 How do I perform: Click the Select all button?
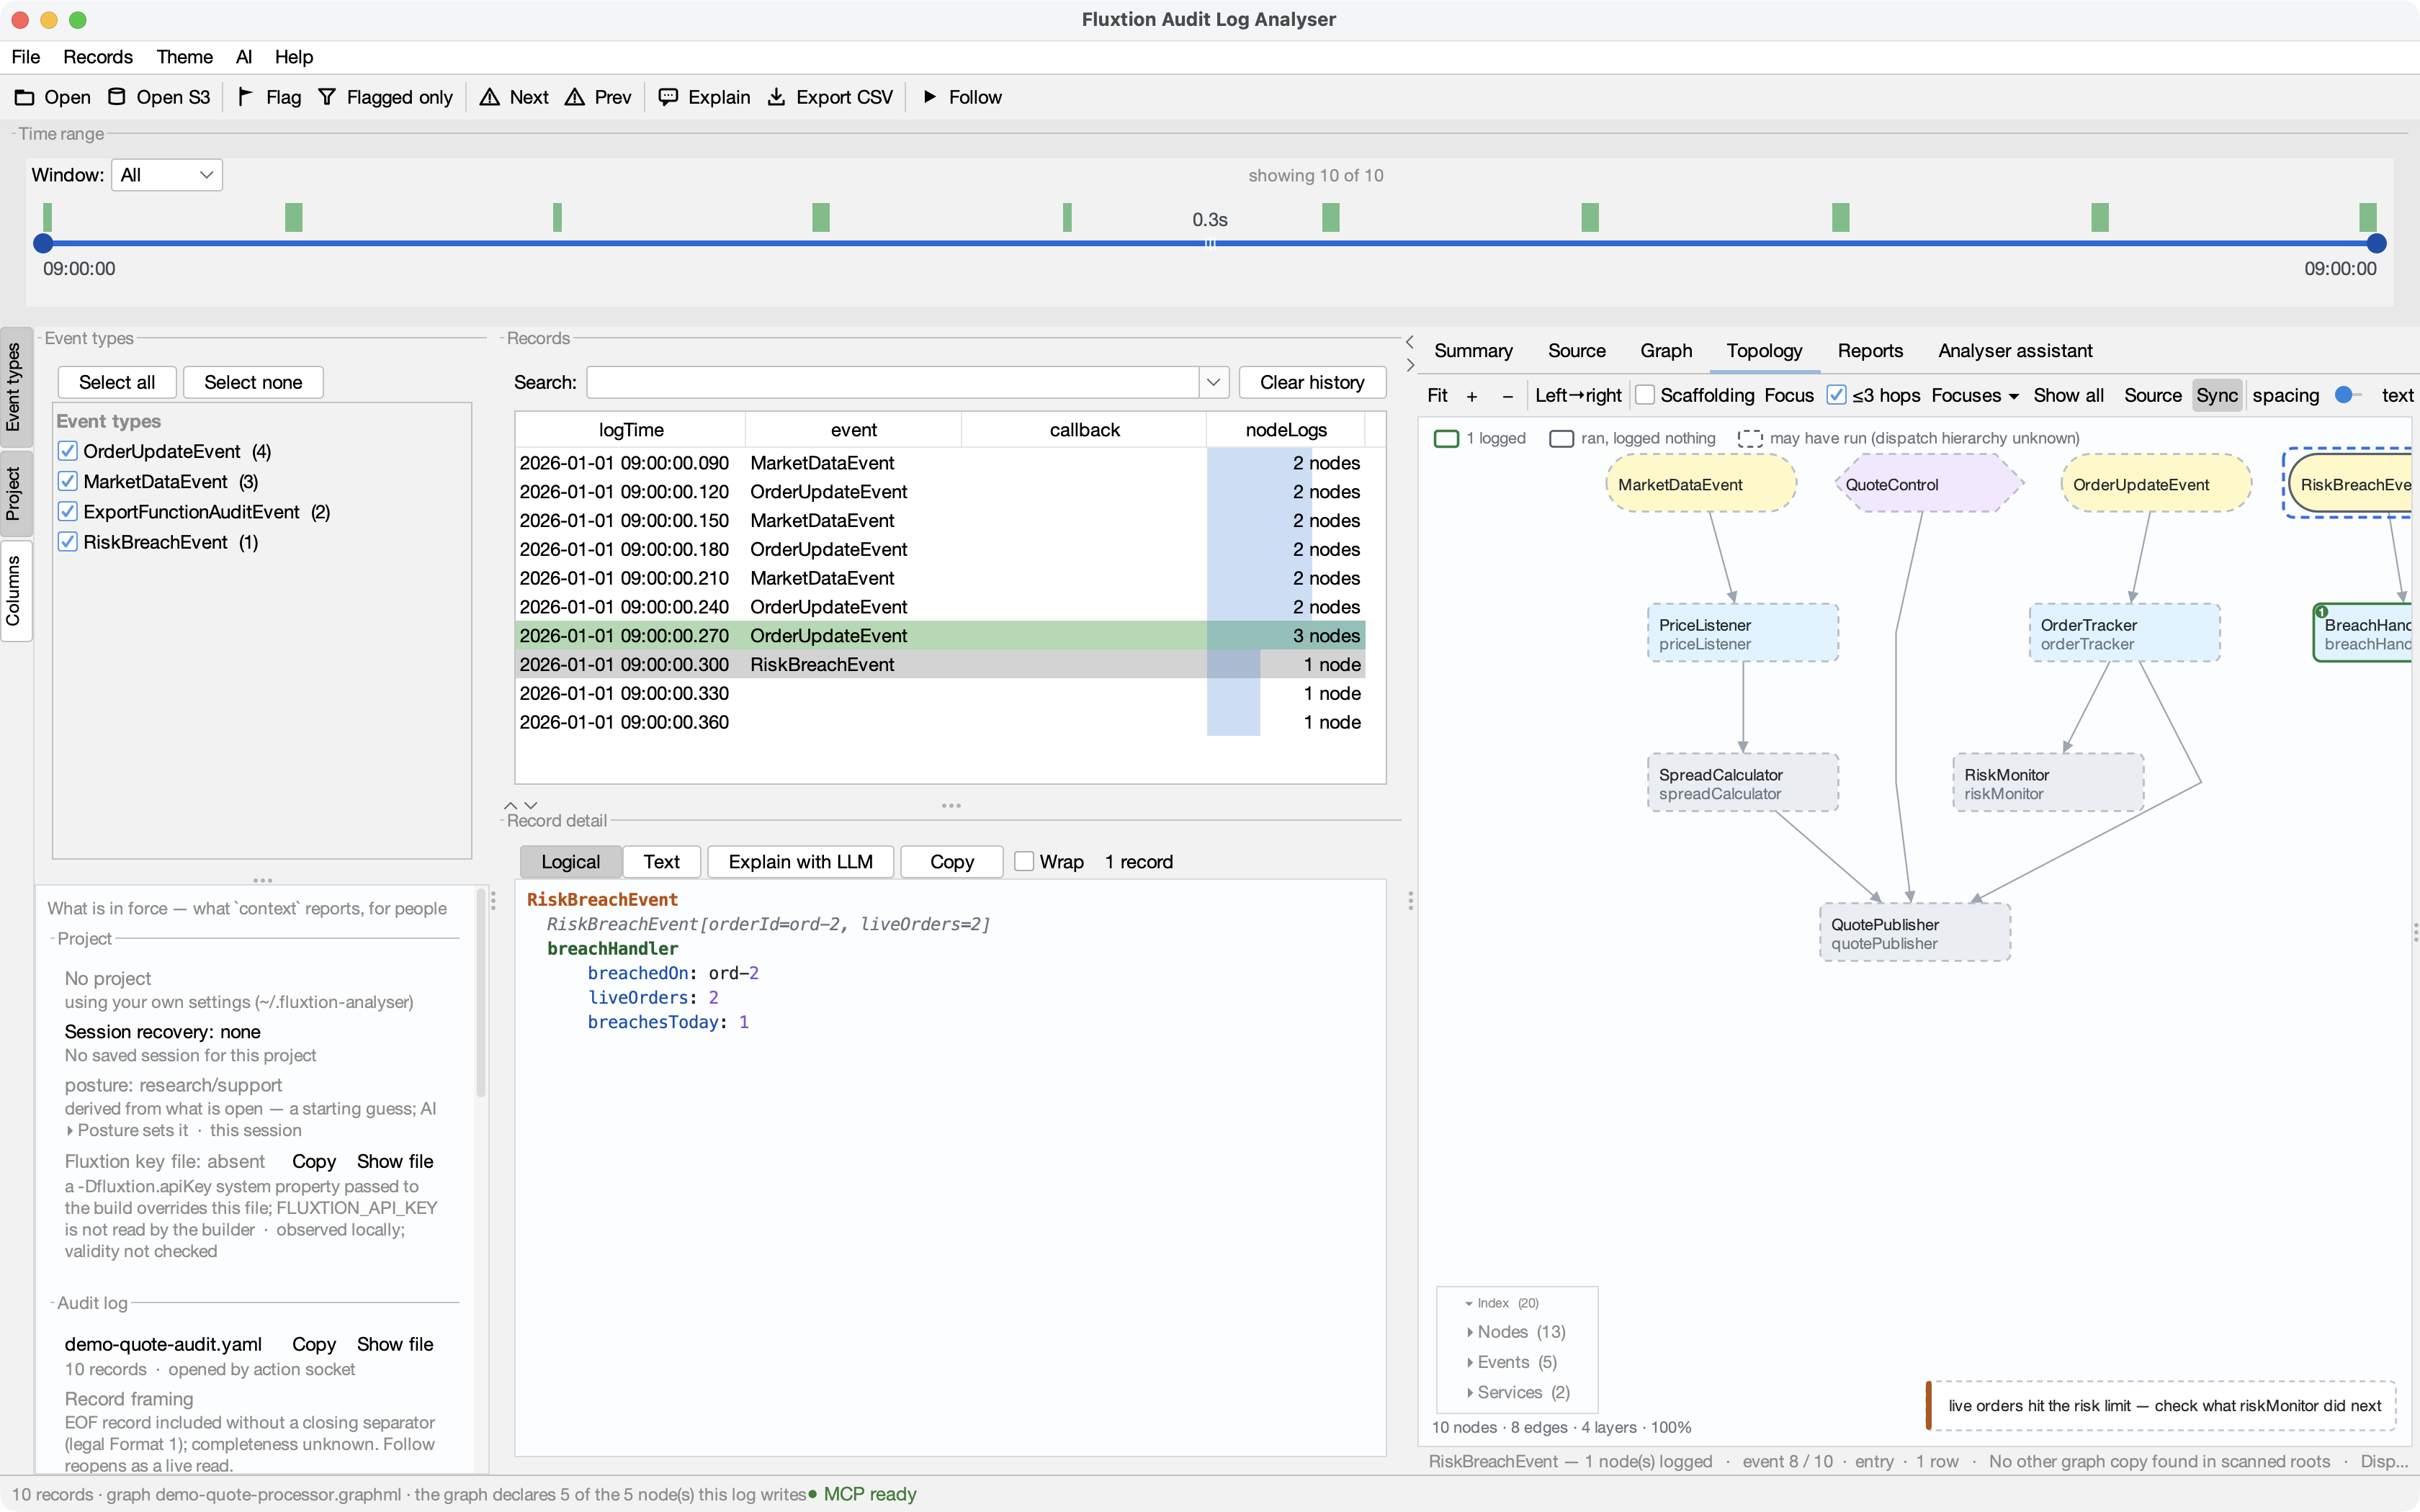coord(117,382)
